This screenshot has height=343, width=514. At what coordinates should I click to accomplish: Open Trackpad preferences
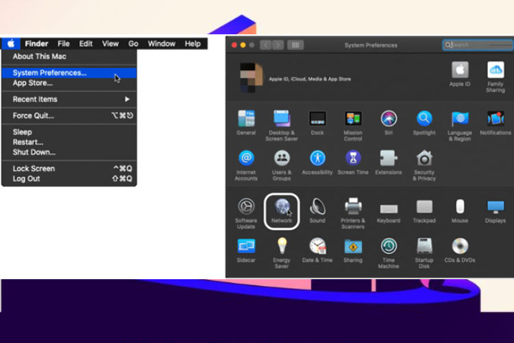(x=424, y=211)
